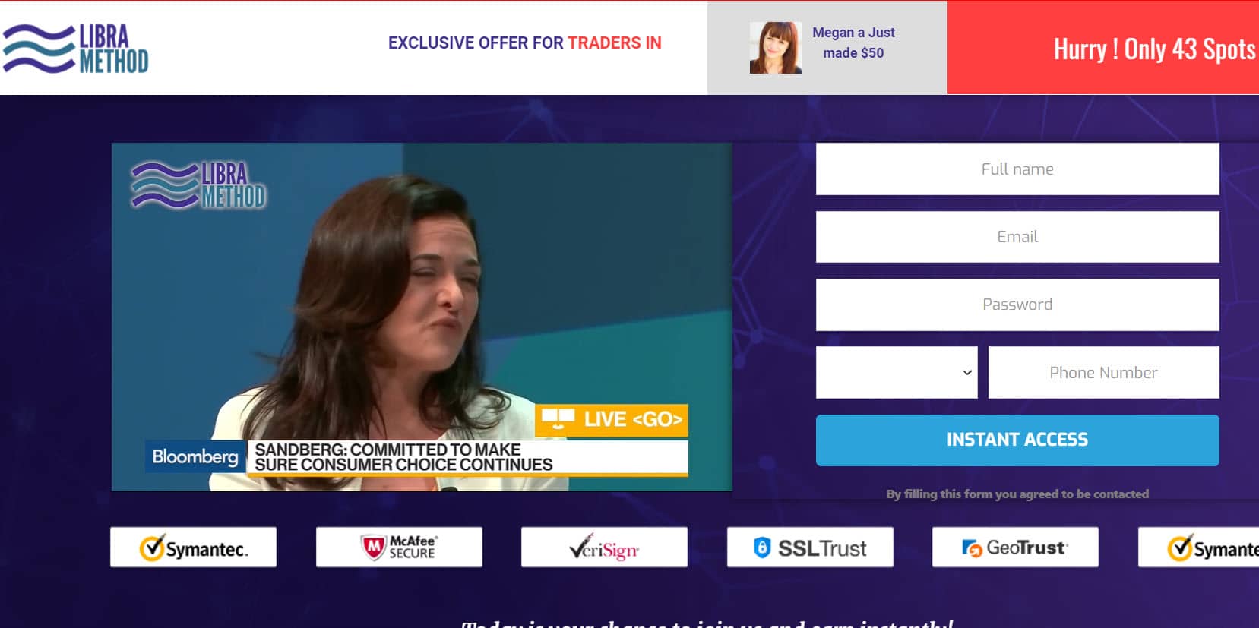Click the cut-off Symantec badge at right edge

coord(1198,547)
